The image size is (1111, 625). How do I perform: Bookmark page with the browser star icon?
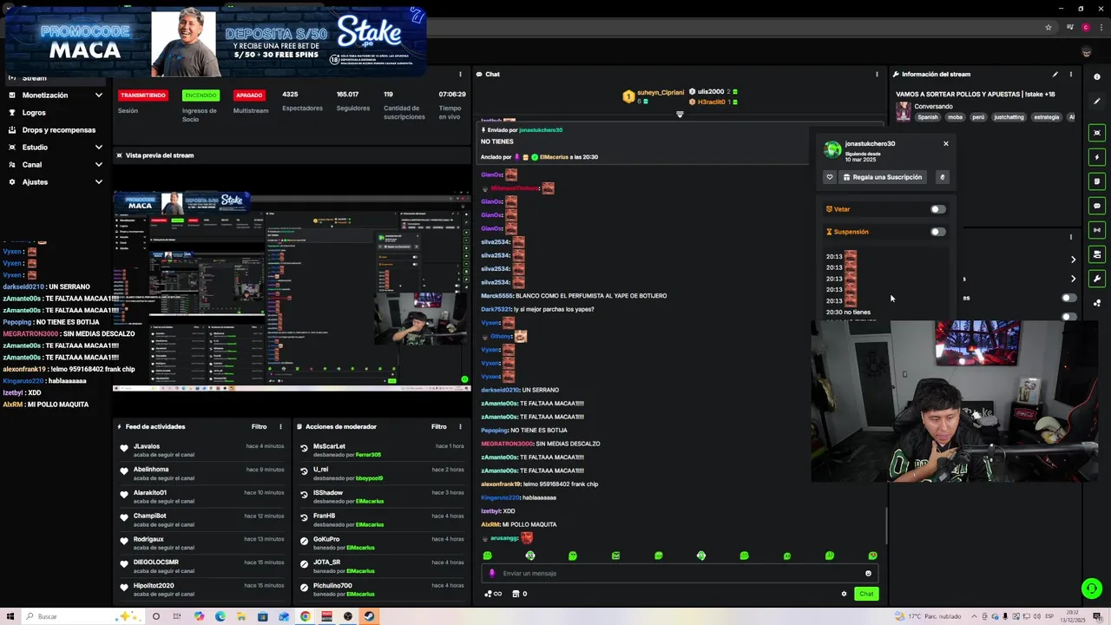[x=1049, y=28]
